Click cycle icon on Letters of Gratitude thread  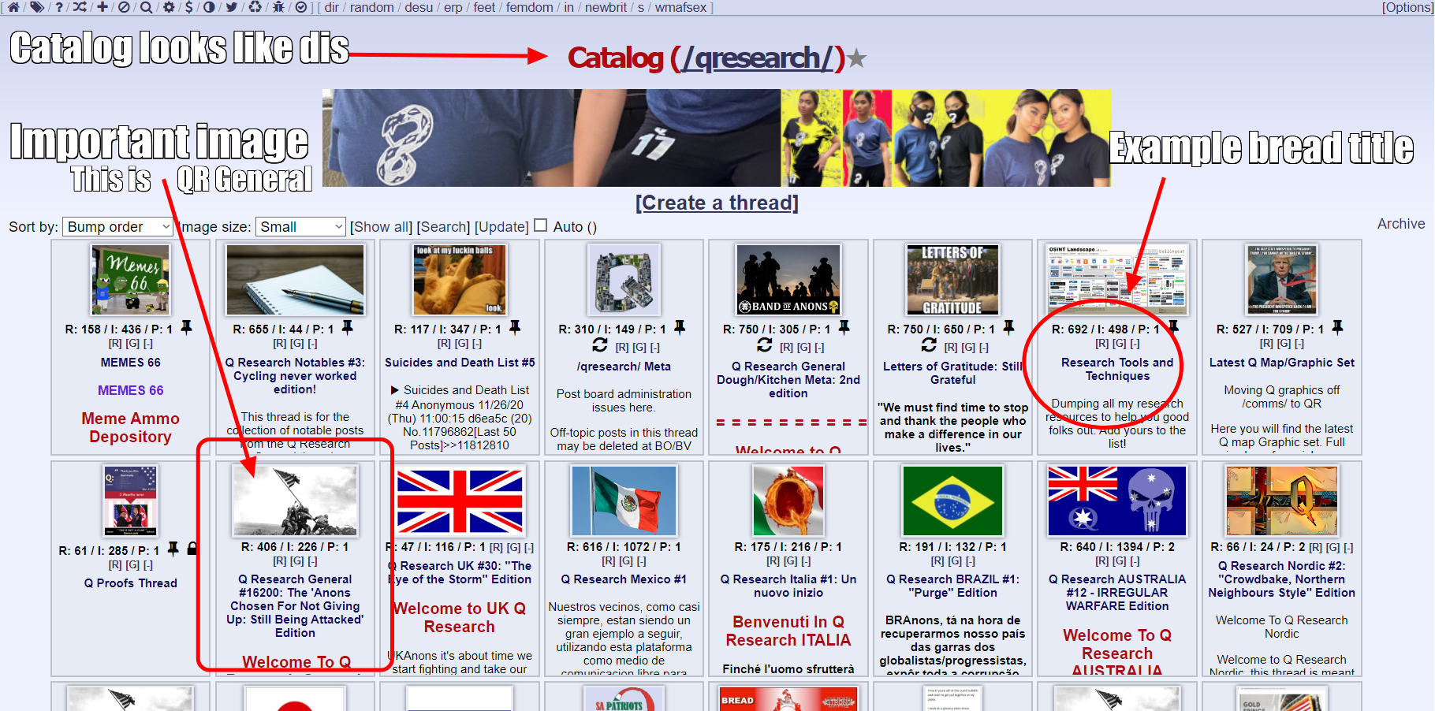coord(930,345)
